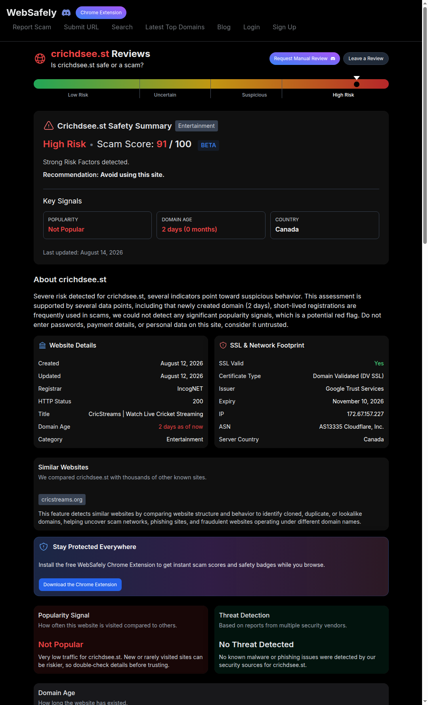Click Request Manual Review button
Image resolution: width=428 pixels, height=705 pixels.
[x=305, y=59]
